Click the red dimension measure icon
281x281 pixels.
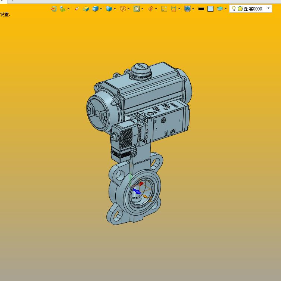click(174, 9)
